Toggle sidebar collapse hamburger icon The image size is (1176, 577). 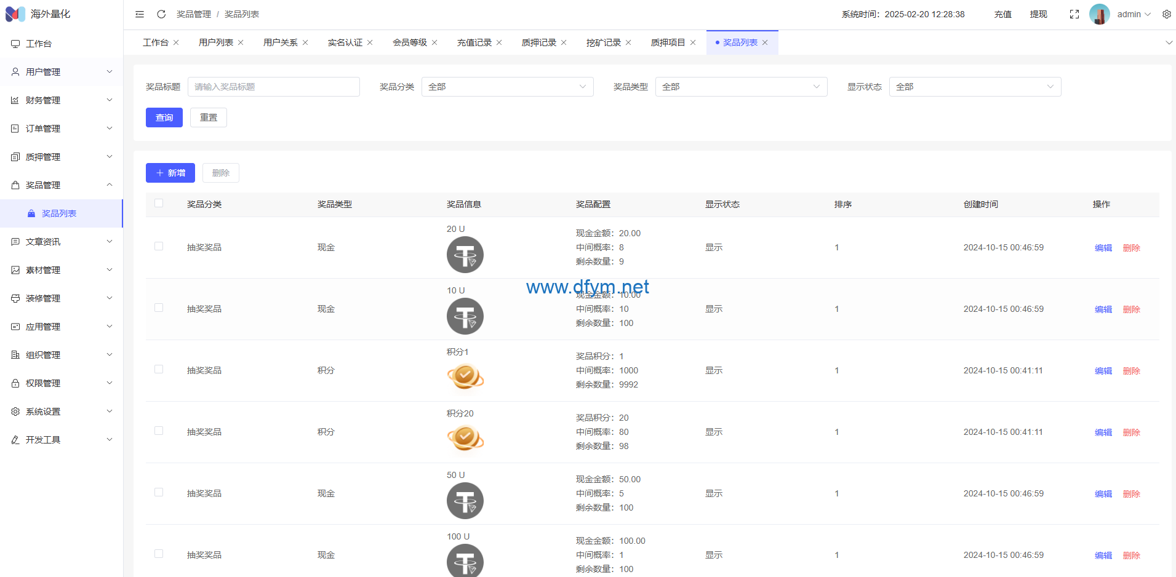click(x=140, y=14)
